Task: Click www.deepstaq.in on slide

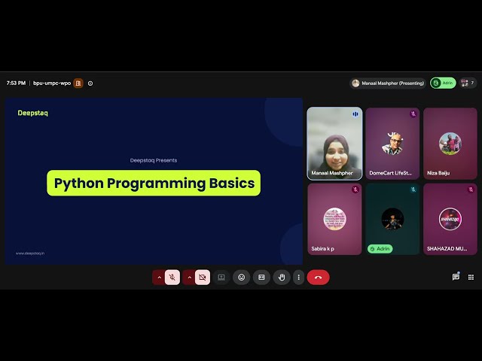Action: click(x=30, y=253)
